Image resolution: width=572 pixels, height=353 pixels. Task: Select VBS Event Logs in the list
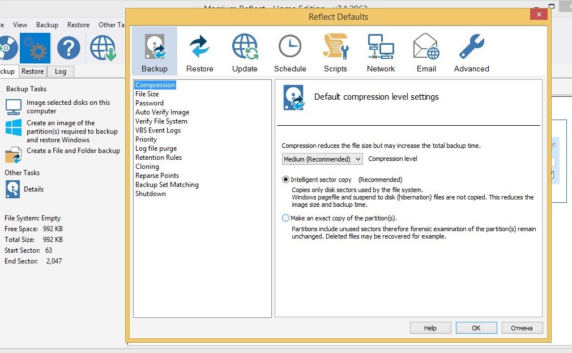158,130
